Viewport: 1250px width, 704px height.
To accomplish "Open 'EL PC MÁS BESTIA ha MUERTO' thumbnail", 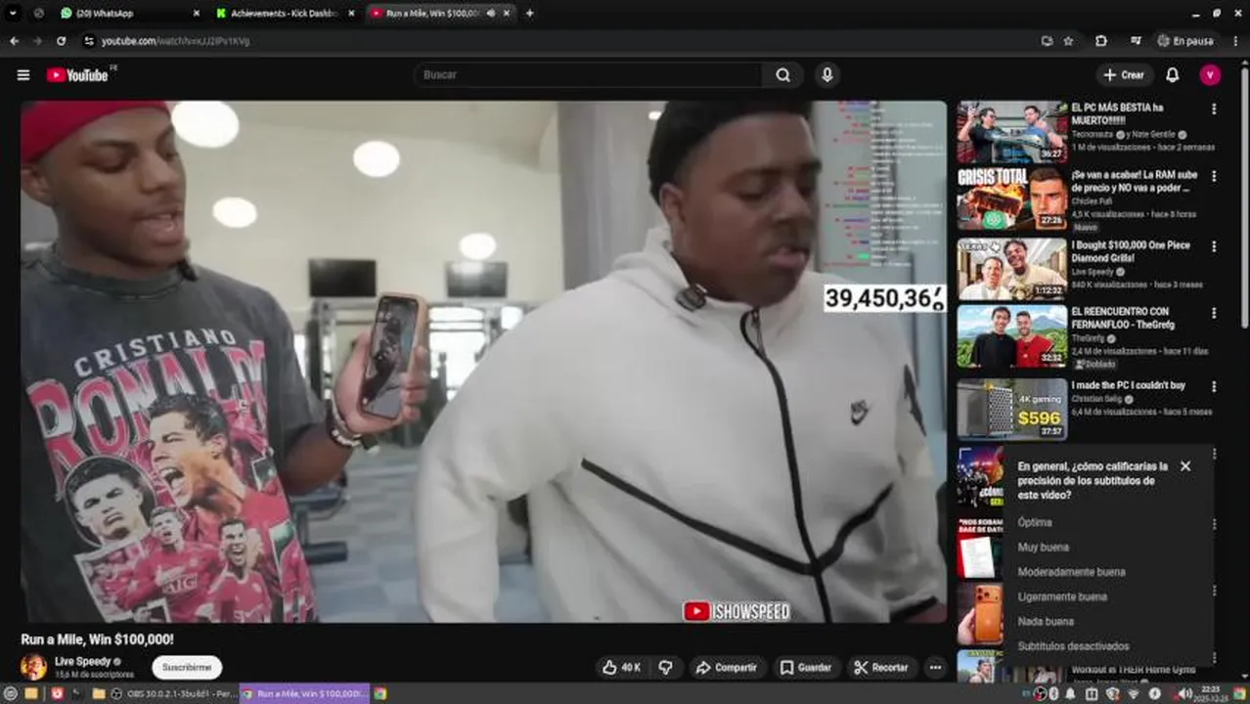I will click(x=1012, y=132).
